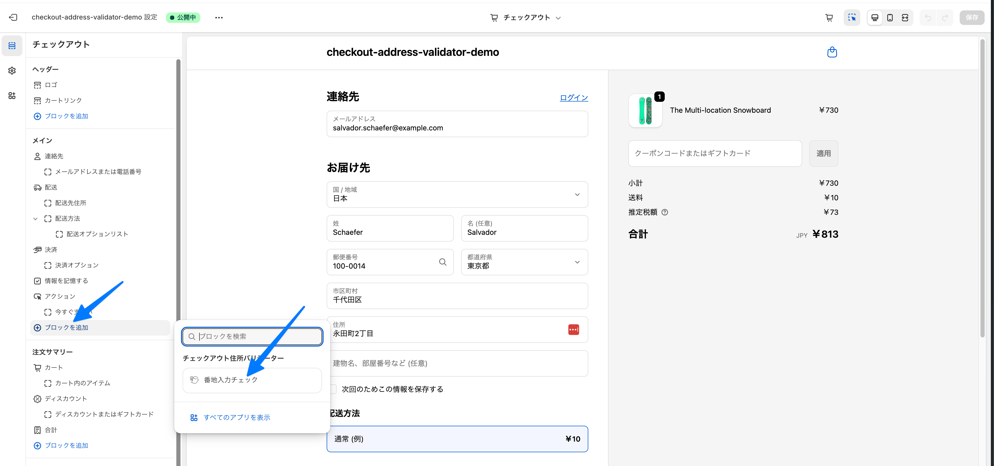The image size is (994, 466).
Task: Open the sections panel icon
Action: click(x=12, y=46)
